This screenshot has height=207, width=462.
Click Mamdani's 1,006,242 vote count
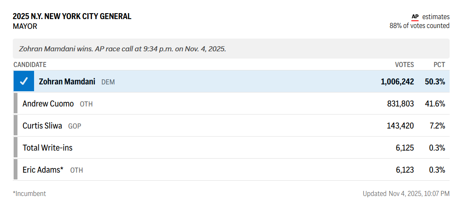pos(397,81)
